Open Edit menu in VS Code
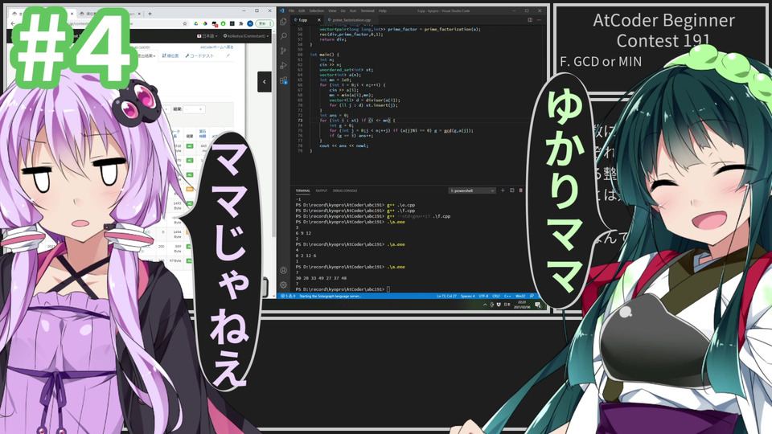Screen dimensions: 772x434 pyautogui.click(x=302, y=10)
